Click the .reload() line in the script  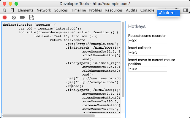coord(75,86)
